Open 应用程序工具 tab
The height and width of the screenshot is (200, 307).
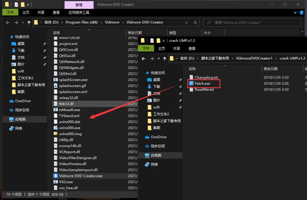(79, 13)
